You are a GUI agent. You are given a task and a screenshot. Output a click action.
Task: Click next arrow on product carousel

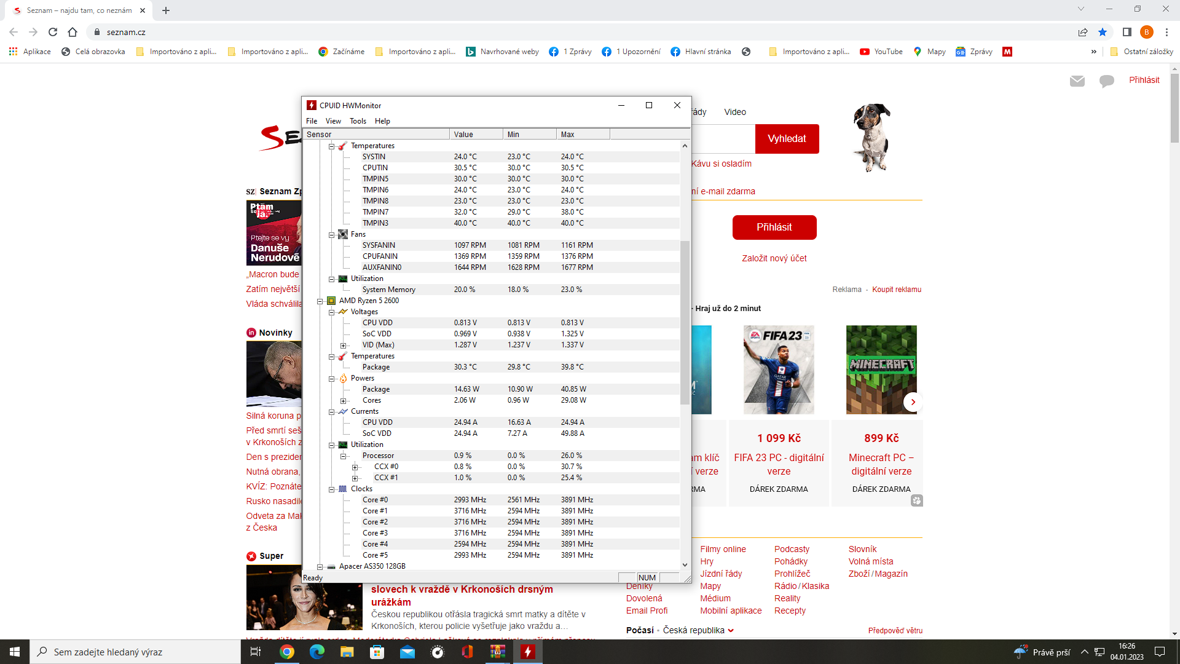[x=913, y=402]
